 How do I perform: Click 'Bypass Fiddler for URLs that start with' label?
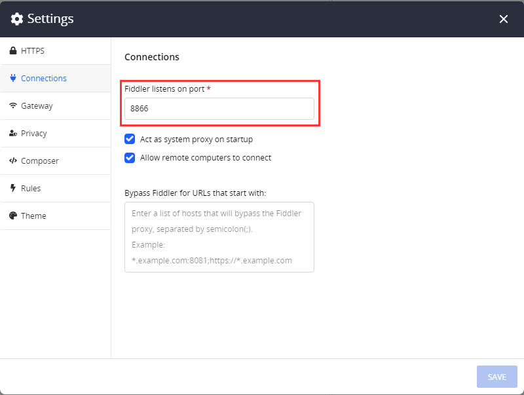pyautogui.click(x=195, y=193)
